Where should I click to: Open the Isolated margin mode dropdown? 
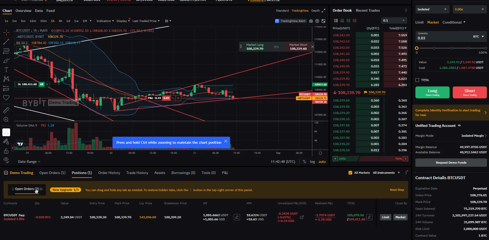433,9
